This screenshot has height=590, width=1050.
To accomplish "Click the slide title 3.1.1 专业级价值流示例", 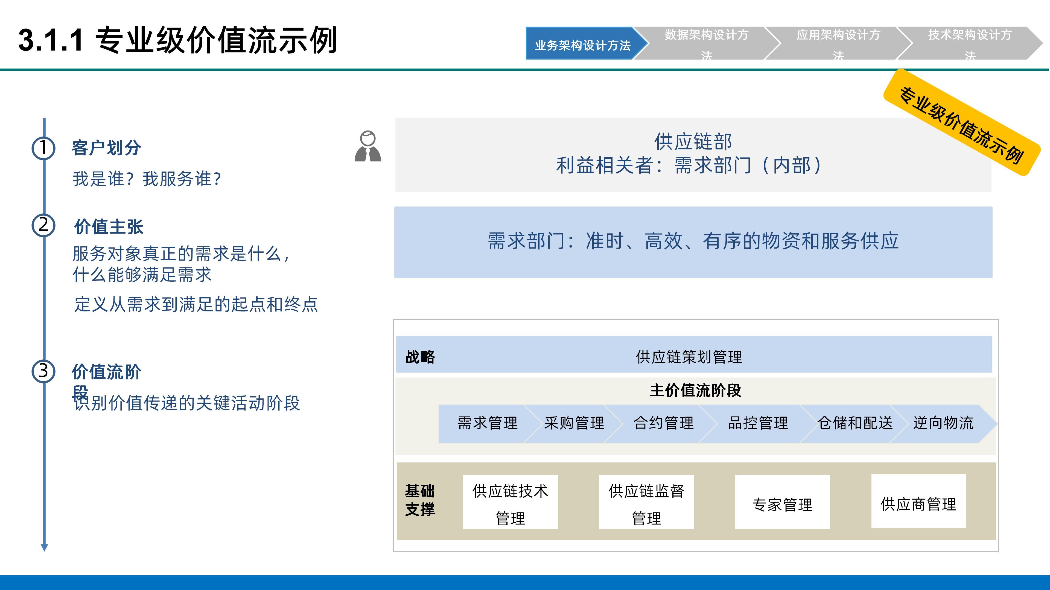I will [178, 40].
